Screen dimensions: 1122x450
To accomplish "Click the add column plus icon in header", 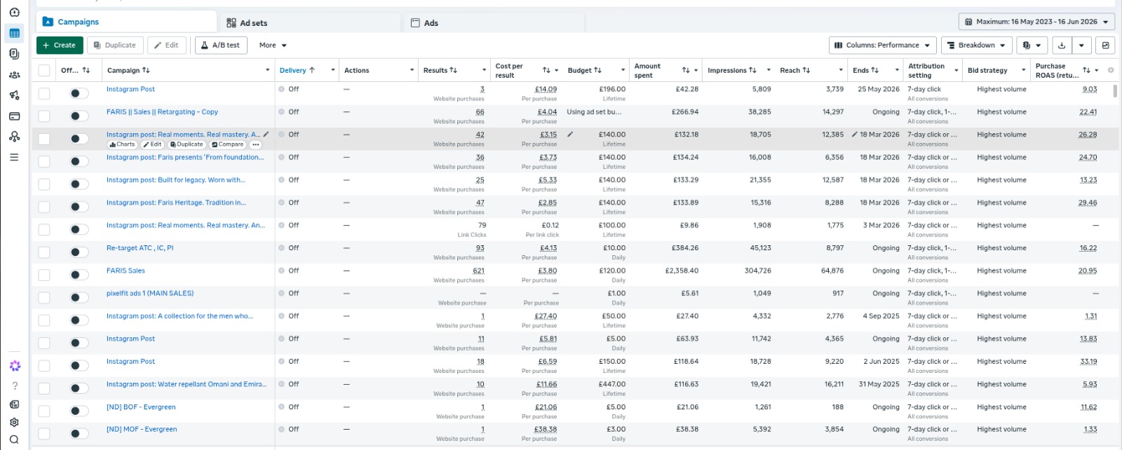I will click(x=1111, y=70).
